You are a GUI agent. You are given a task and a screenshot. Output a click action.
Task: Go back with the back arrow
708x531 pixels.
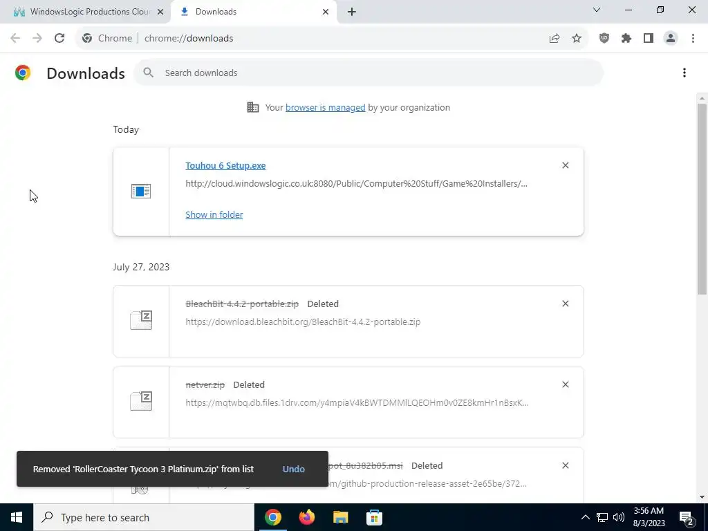pyautogui.click(x=15, y=39)
